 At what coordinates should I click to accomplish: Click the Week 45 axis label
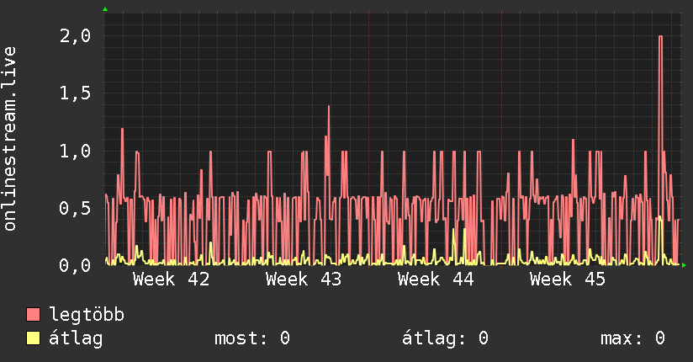click(568, 279)
